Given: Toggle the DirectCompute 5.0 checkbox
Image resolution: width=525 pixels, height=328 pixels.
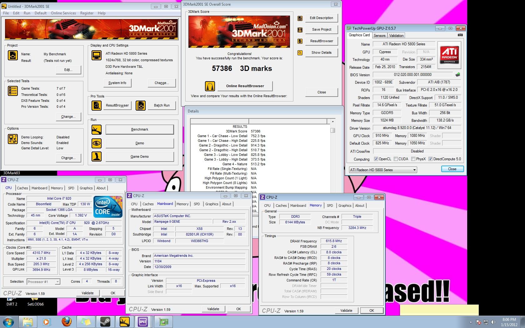Looking at the screenshot, I should click(430, 159).
